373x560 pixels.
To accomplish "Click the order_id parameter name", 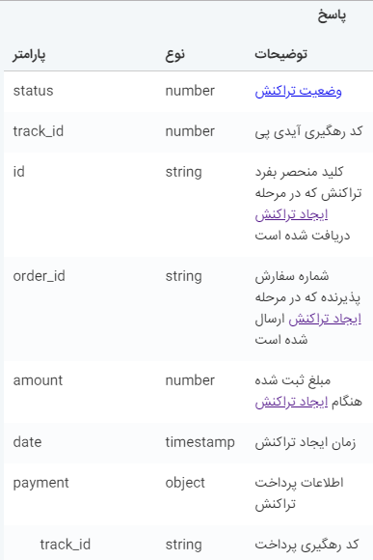I will tap(40, 276).
